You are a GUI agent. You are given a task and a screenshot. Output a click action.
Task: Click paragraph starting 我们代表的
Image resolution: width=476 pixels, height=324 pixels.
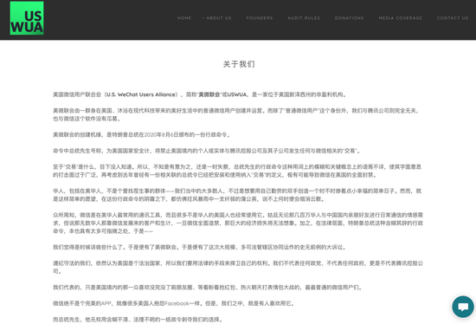click(x=208, y=288)
